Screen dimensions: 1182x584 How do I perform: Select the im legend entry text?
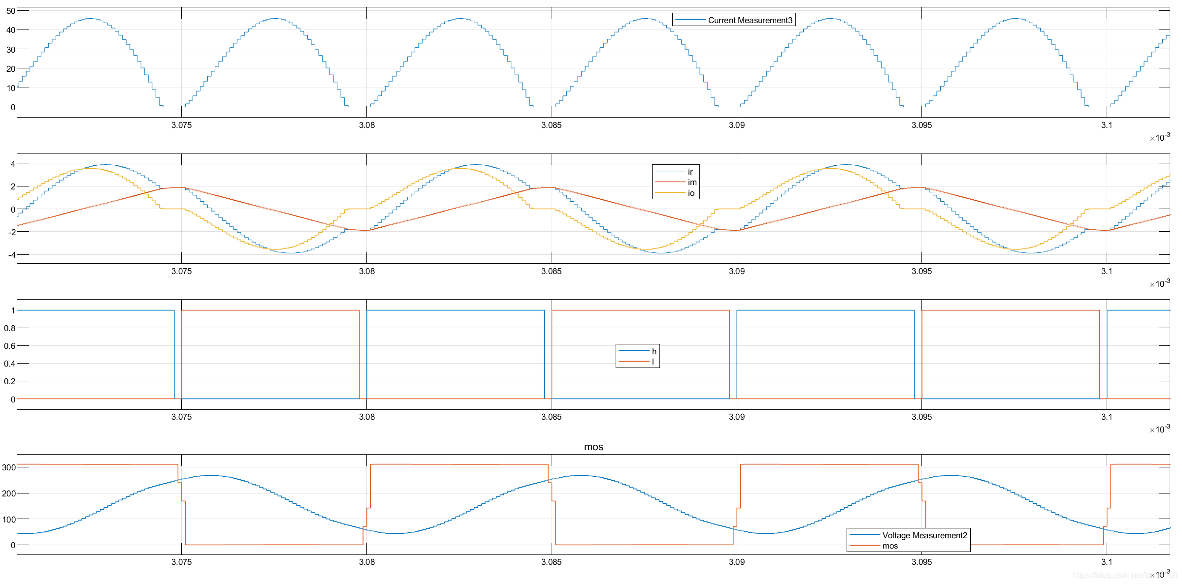tap(692, 182)
